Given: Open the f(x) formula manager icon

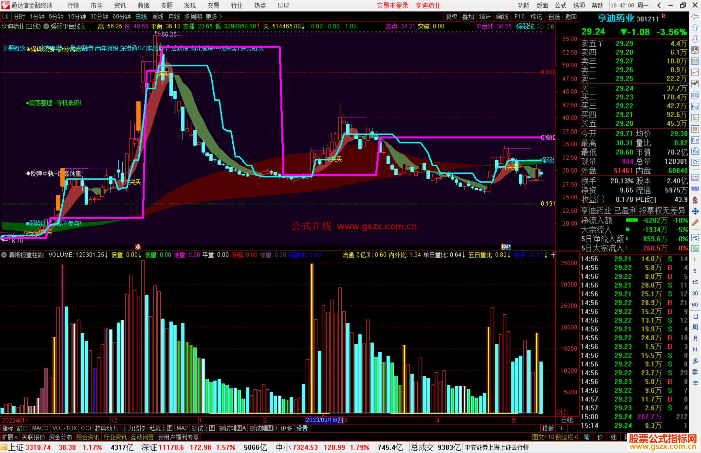Looking at the screenshot, I should coord(695,151).
